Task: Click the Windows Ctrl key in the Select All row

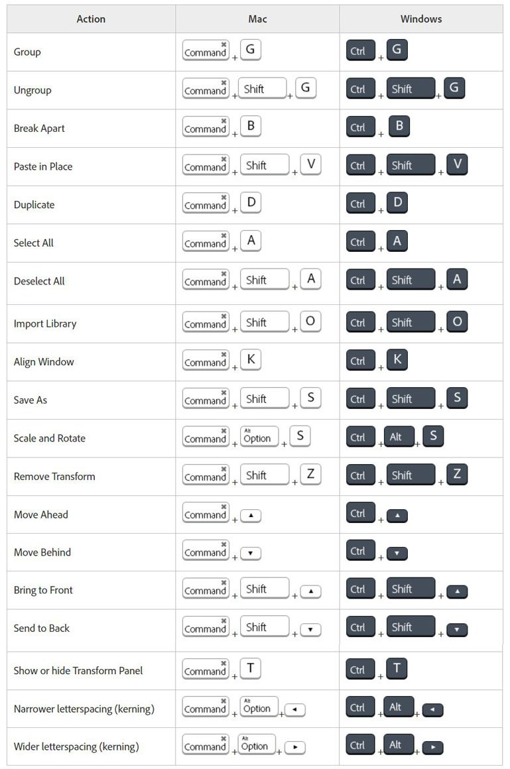Action: pos(360,241)
